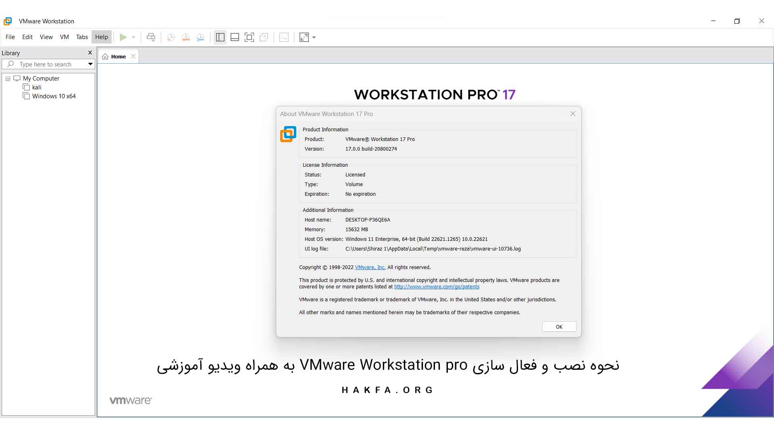Image resolution: width=774 pixels, height=435 pixels.
Task: Click the OK button in About dialog
Action: (559, 327)
